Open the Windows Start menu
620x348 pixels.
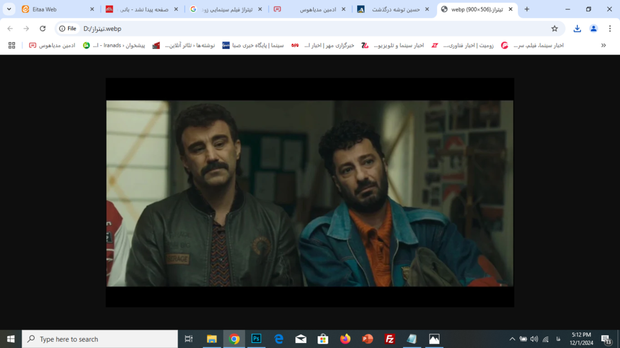11,339
